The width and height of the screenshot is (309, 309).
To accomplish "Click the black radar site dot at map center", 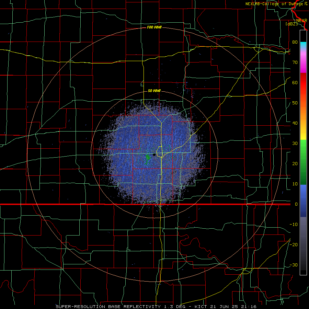I will (154, 155).
